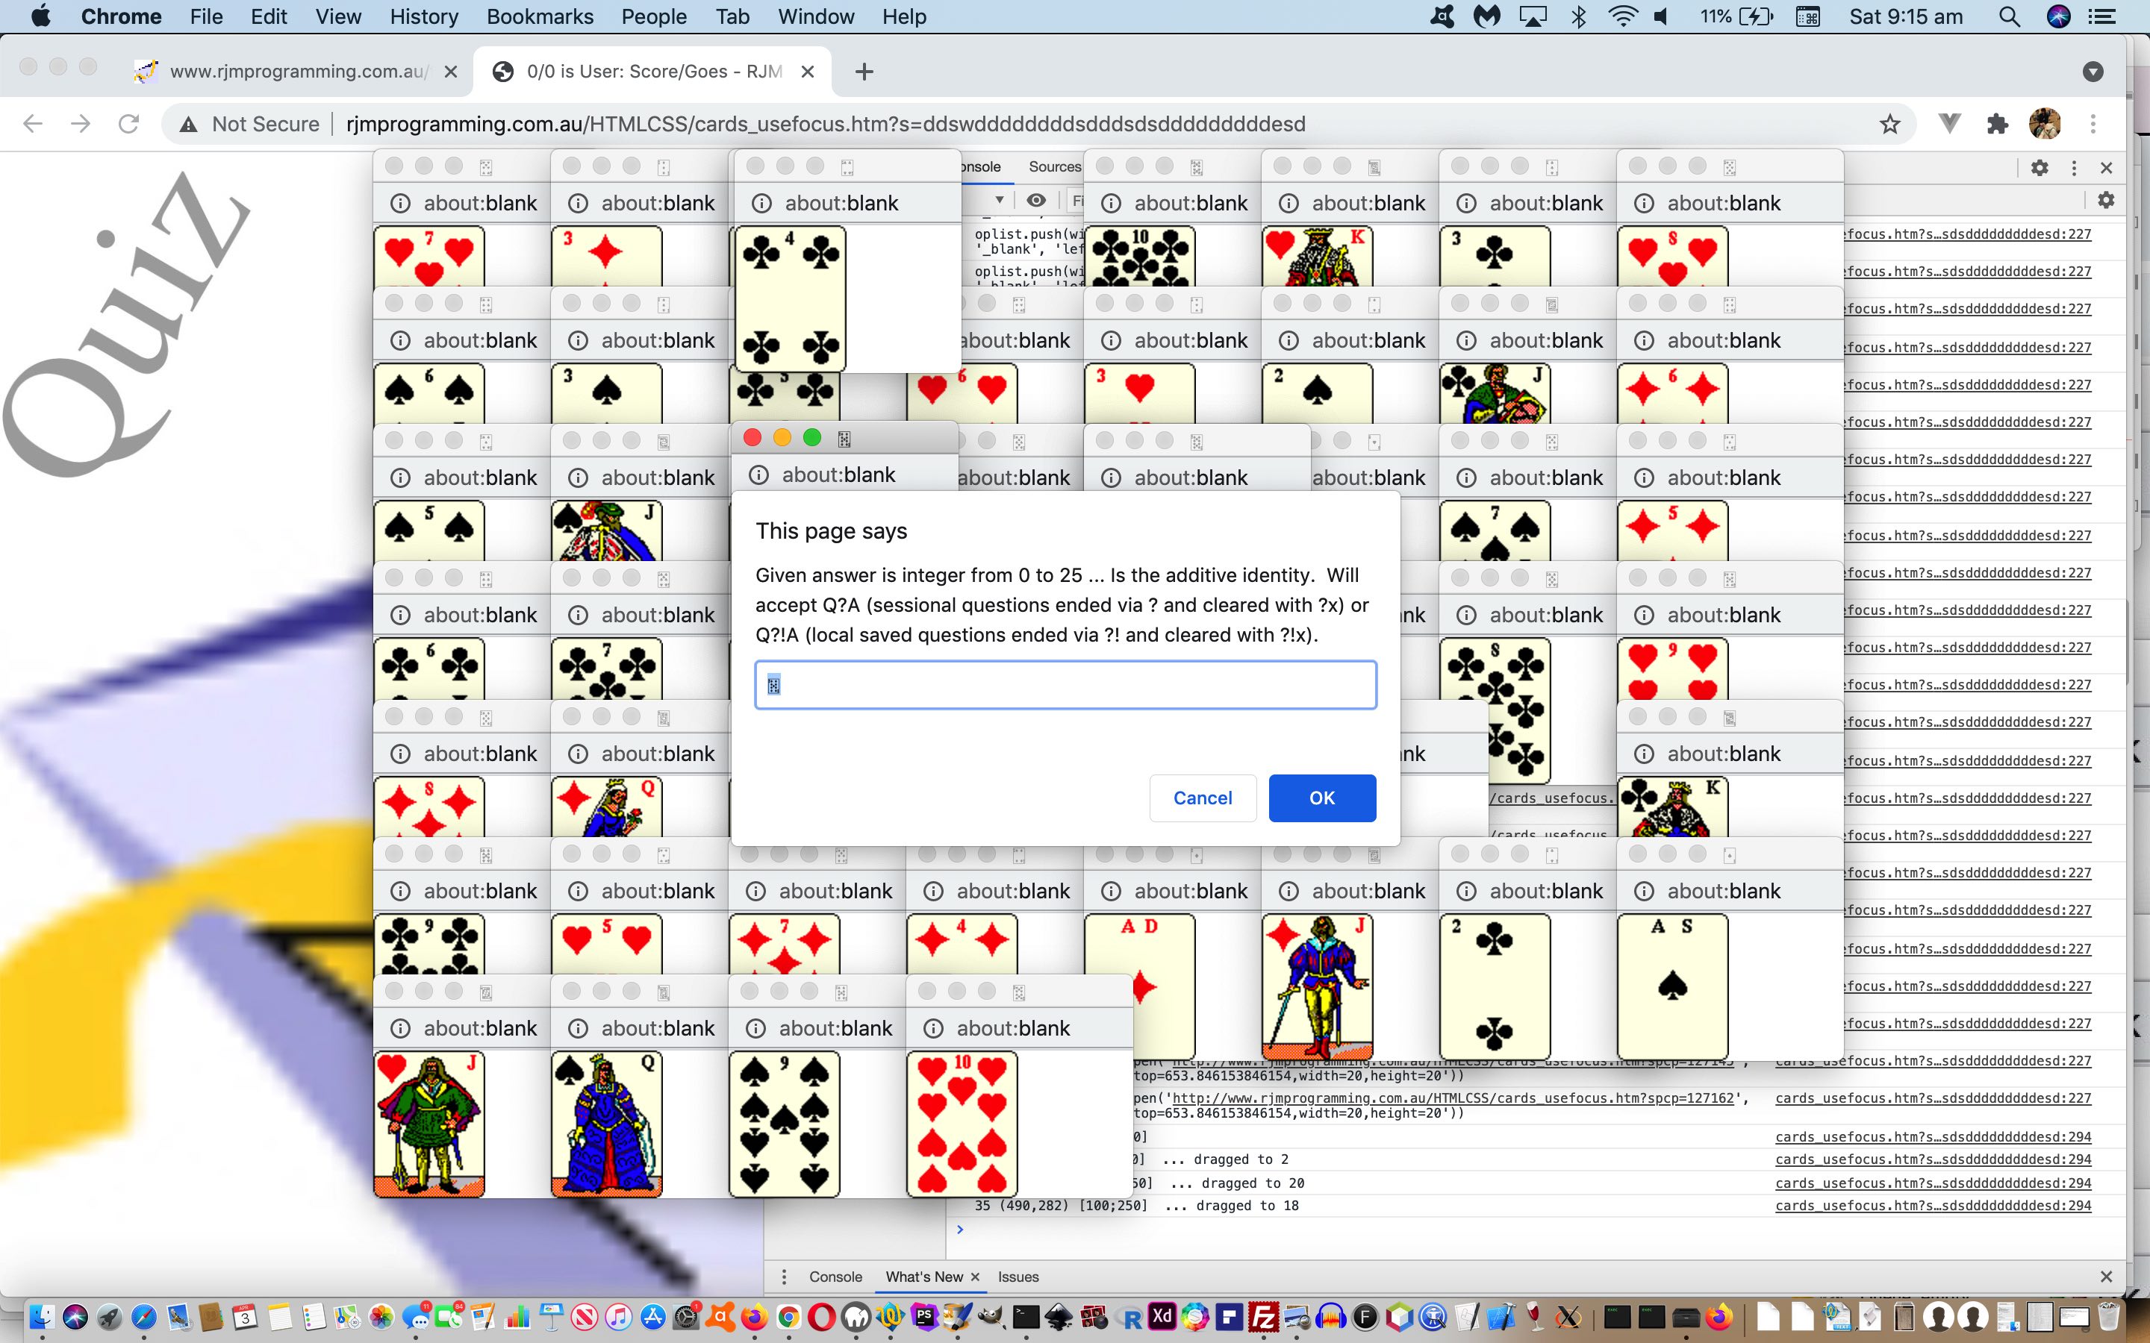Screen dimensions: 2150x1343
Task: Open Siri from the menu bar
Action: [x=2058, y=16]
